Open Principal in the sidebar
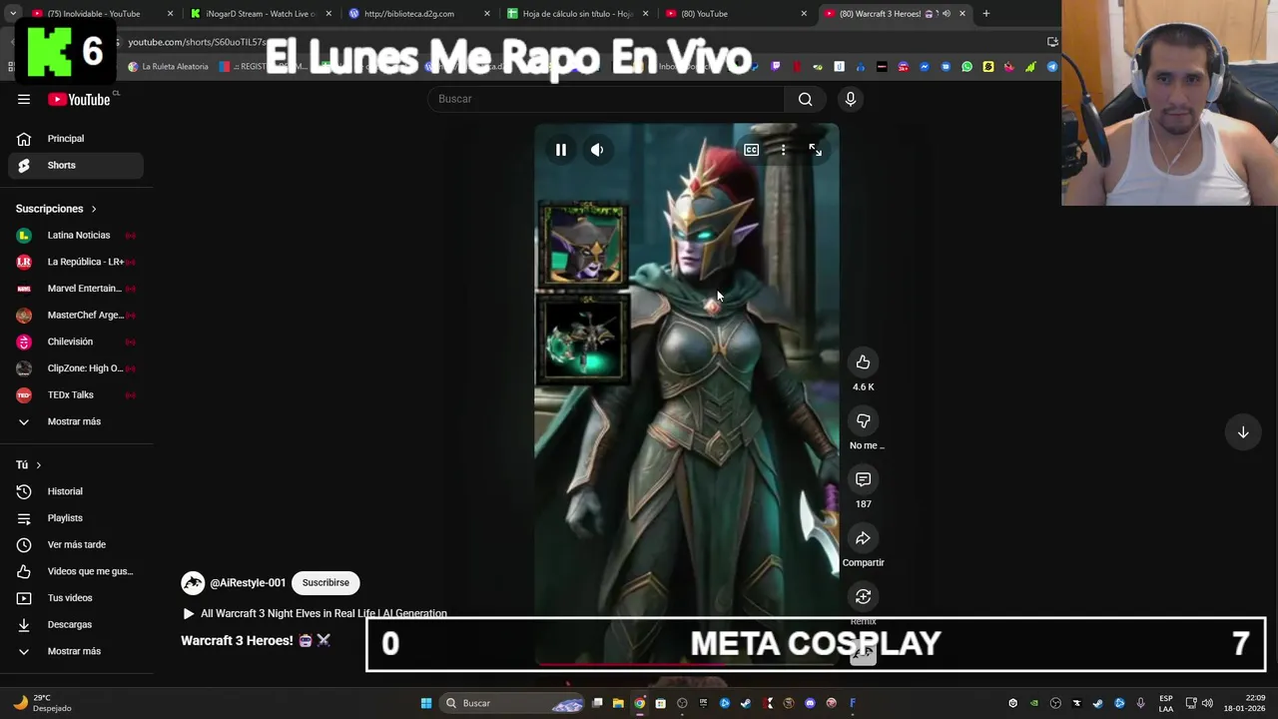Viewport: 1278px width, 719px height. coord(76,139)
